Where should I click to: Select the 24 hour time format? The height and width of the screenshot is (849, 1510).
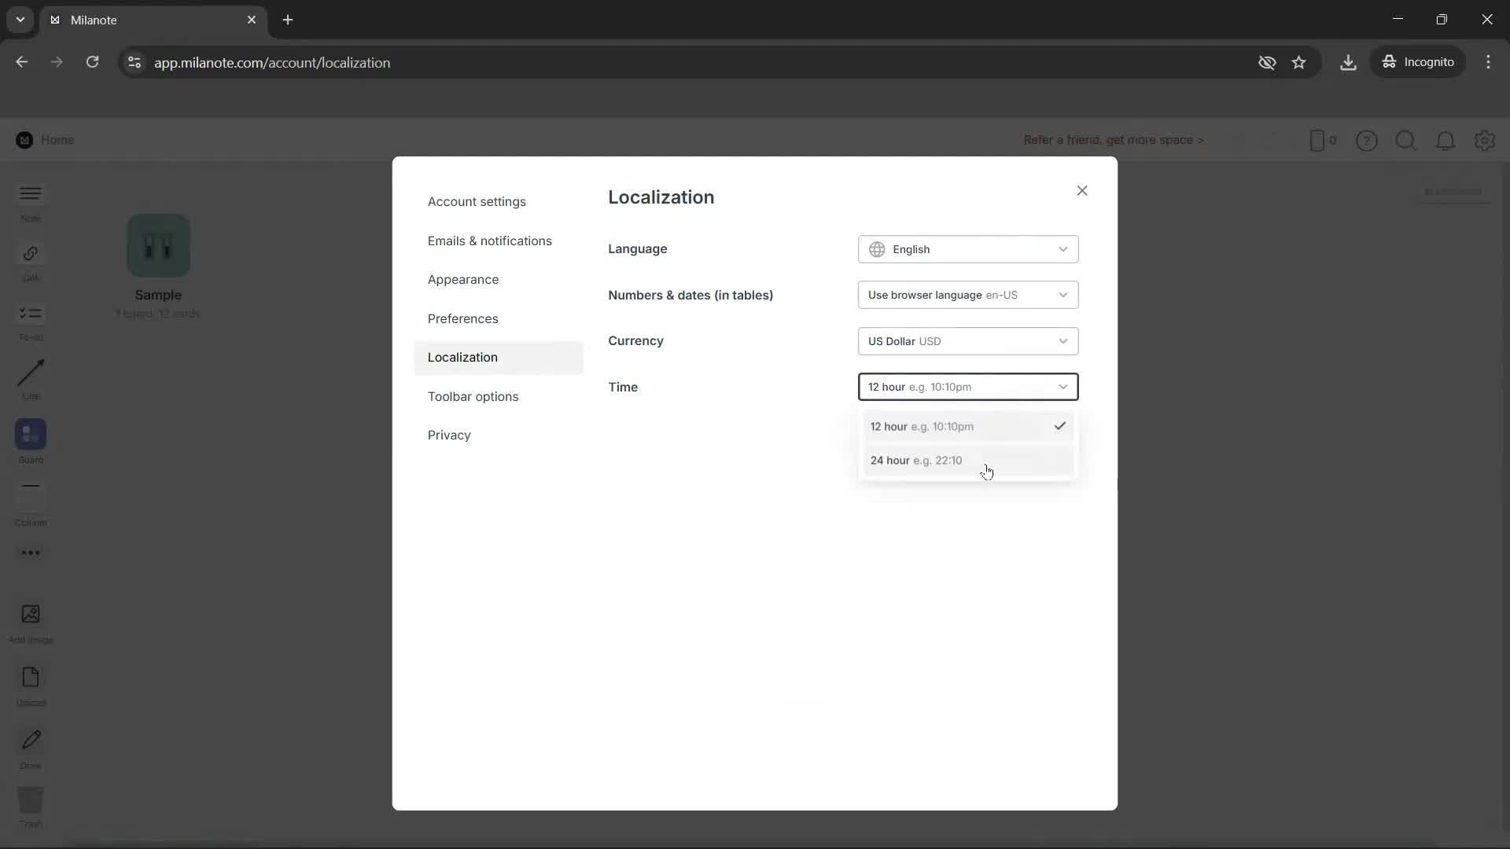967,460
